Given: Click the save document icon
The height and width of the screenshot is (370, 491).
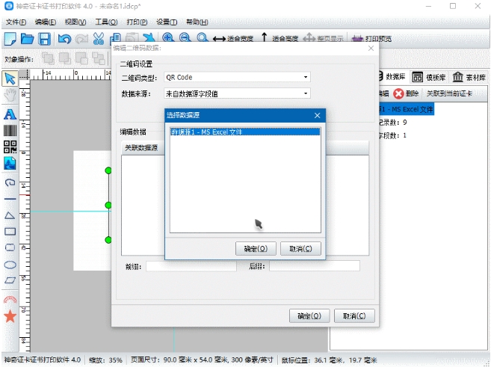Looking at the screenshot, I should (44, 39).
